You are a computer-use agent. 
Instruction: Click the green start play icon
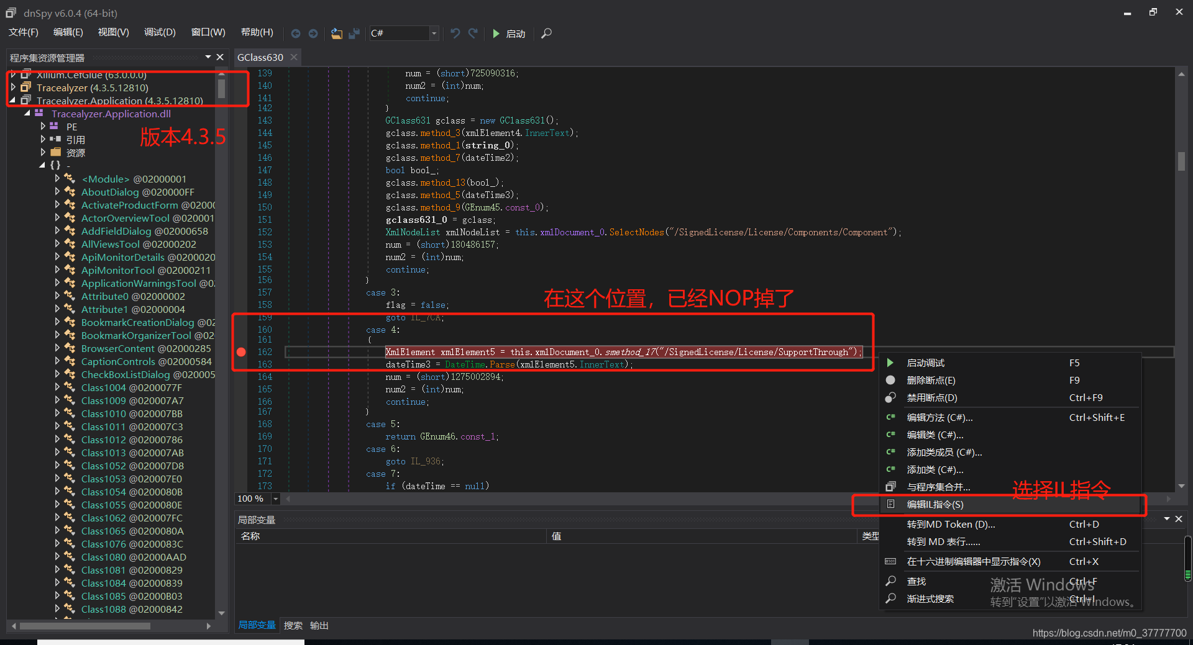[x=496, y=34]
